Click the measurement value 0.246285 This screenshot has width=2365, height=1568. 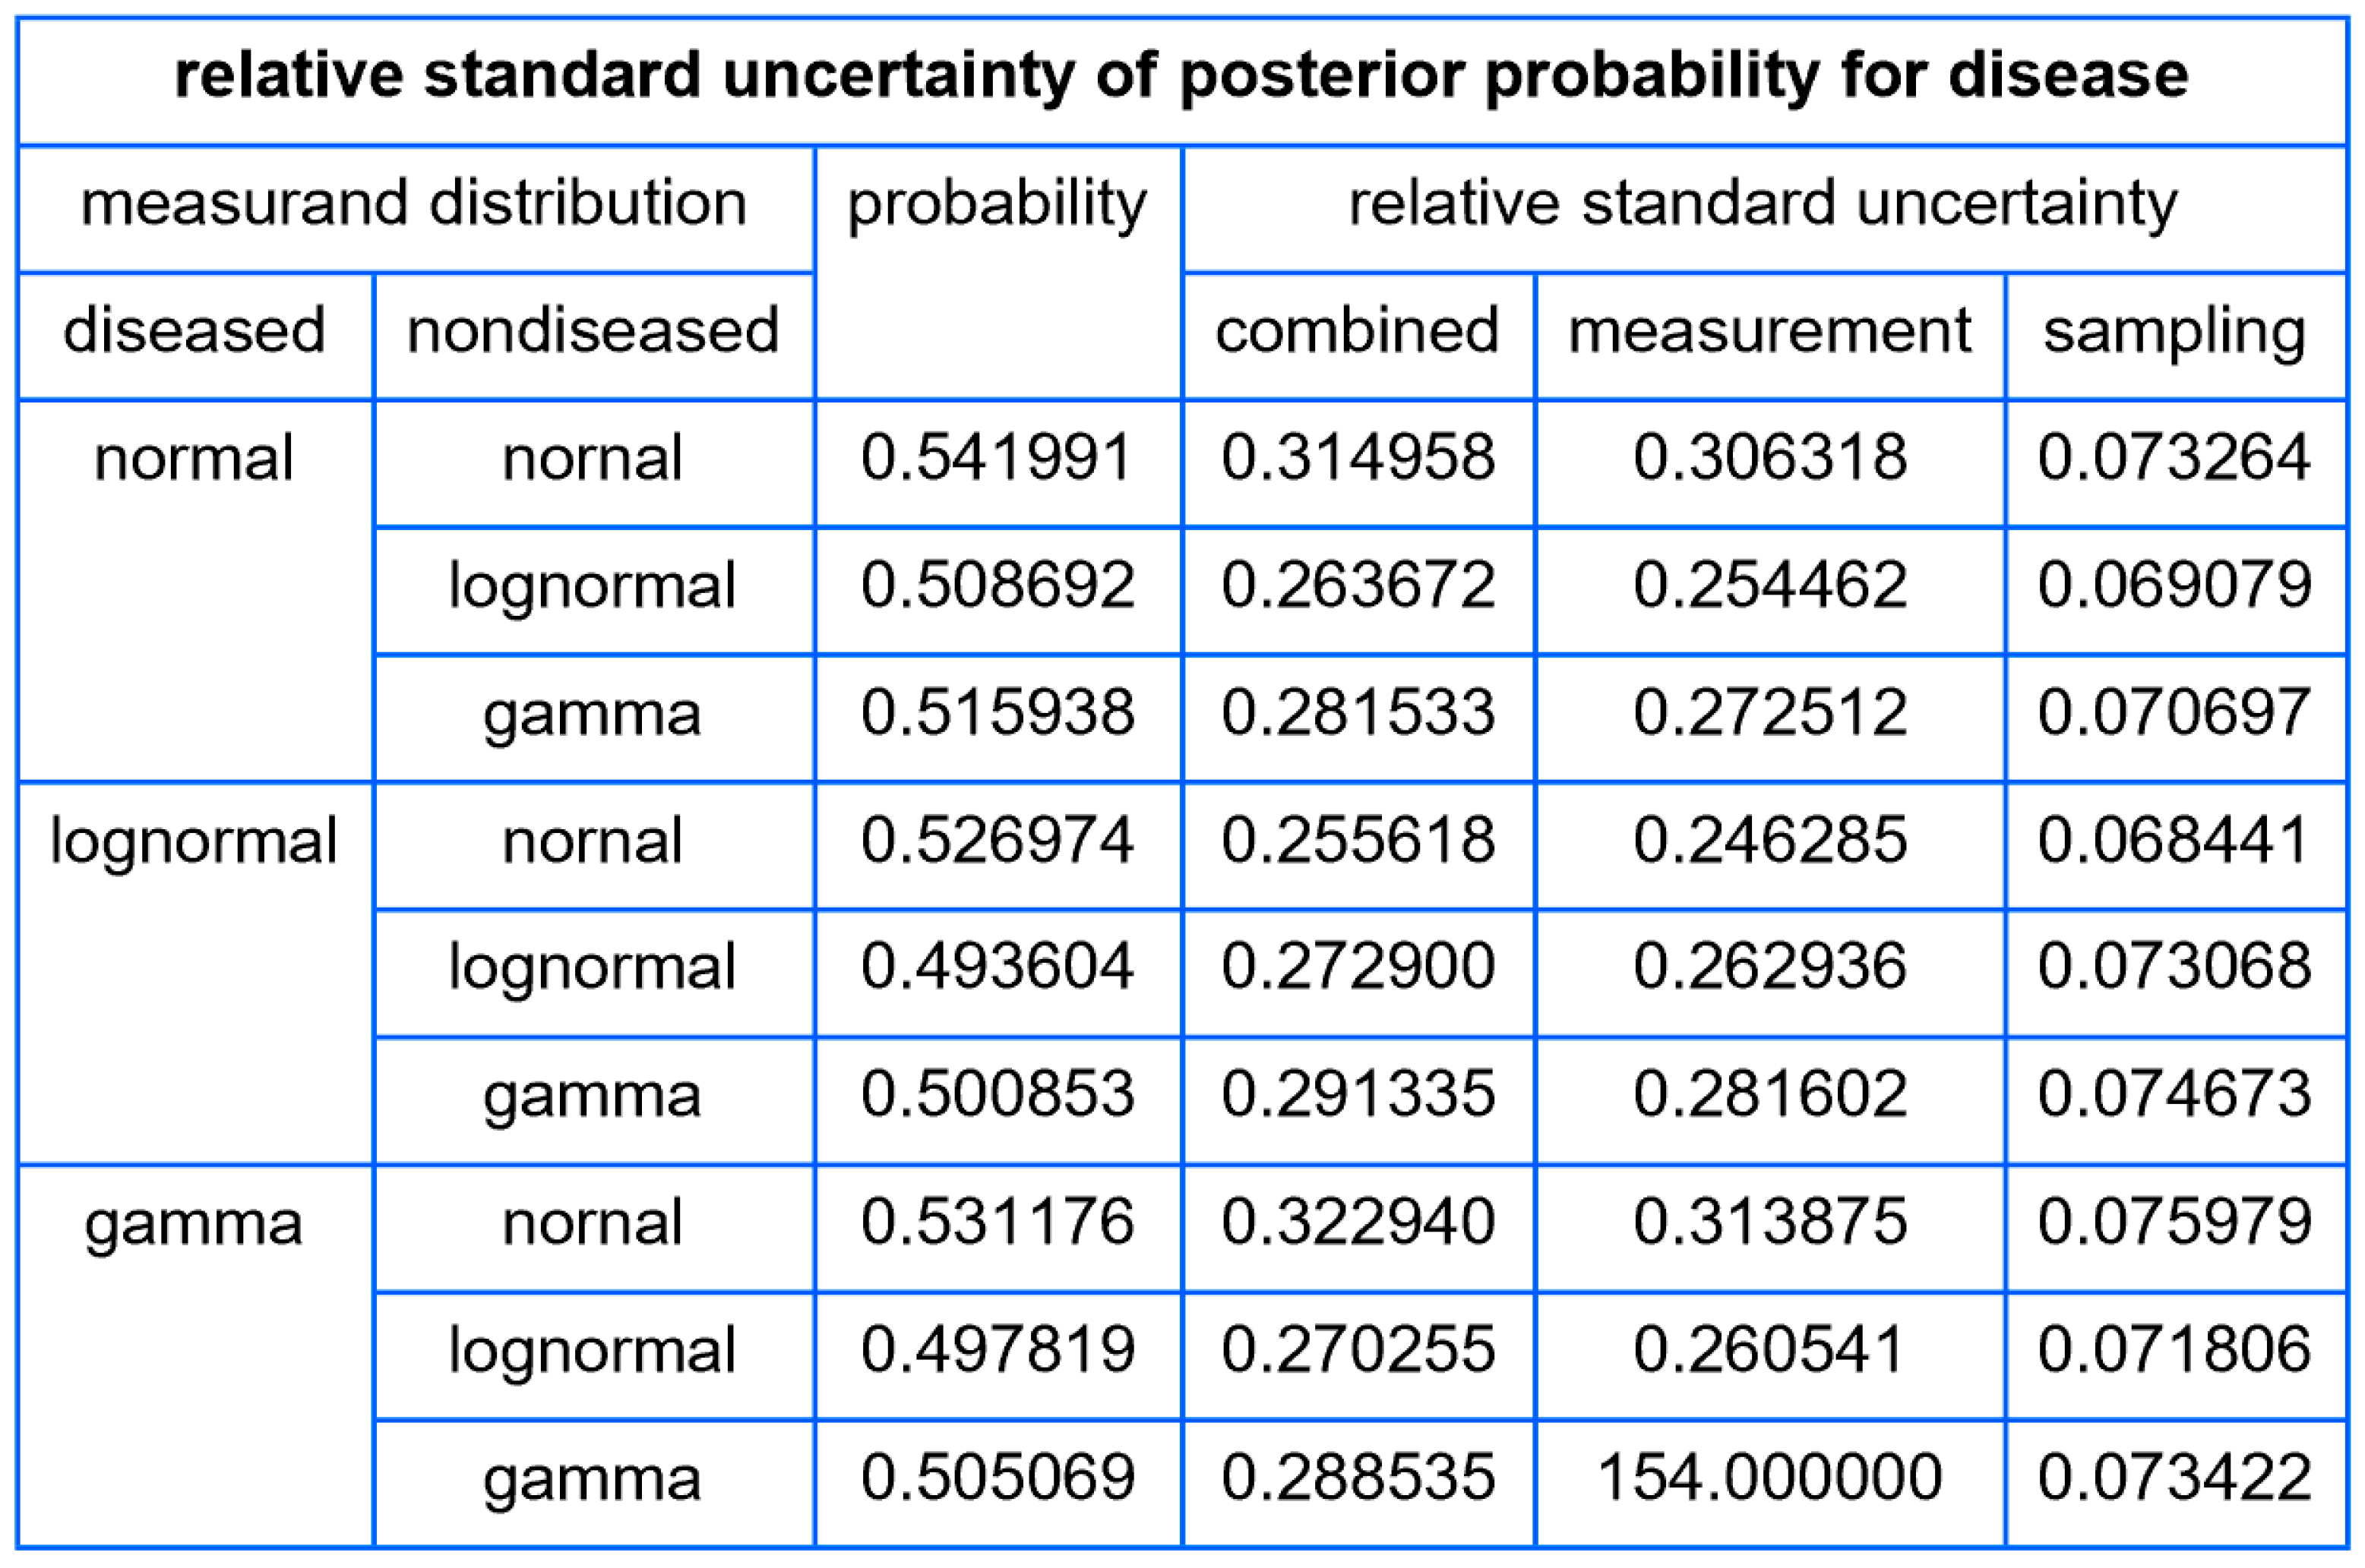[1769, 840]
